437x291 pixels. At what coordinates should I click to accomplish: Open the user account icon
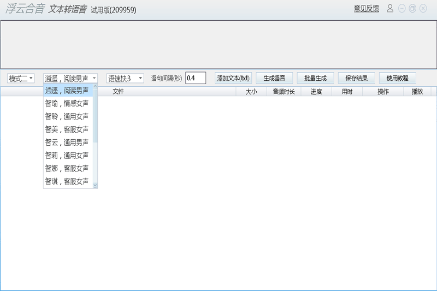click(390, 8)
